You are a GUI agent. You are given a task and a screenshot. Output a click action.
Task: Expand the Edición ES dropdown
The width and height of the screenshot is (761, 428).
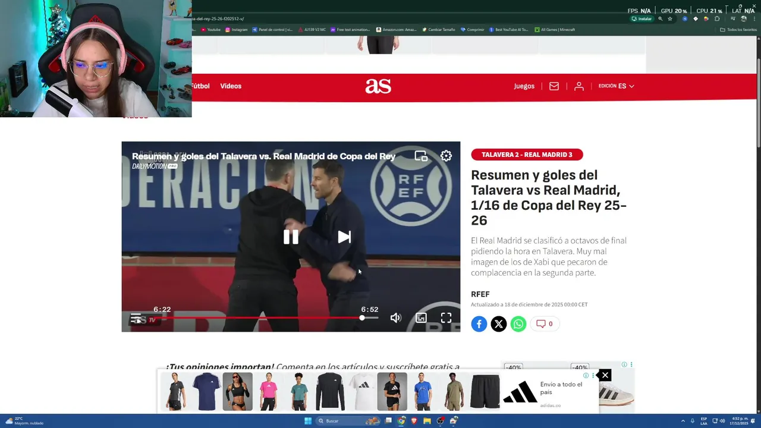click(616, 86)
